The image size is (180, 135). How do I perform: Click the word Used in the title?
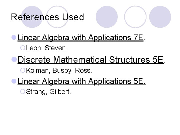pos(73,17)
